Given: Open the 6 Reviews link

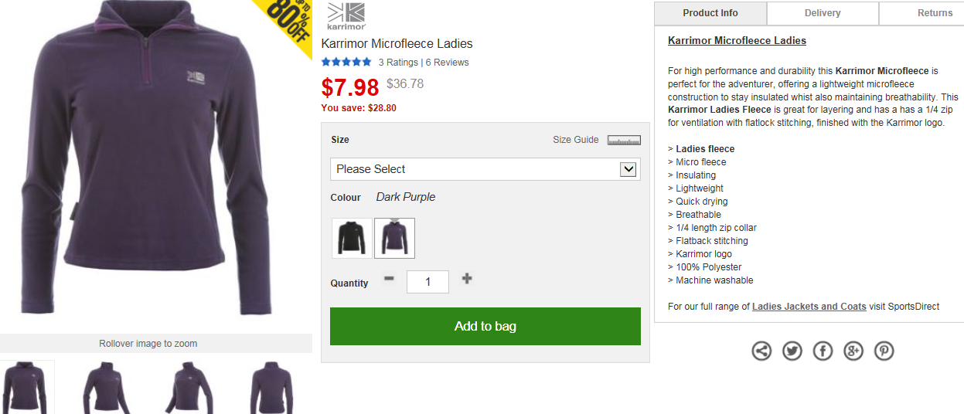Looking at the screenshot, I should 447,63.
